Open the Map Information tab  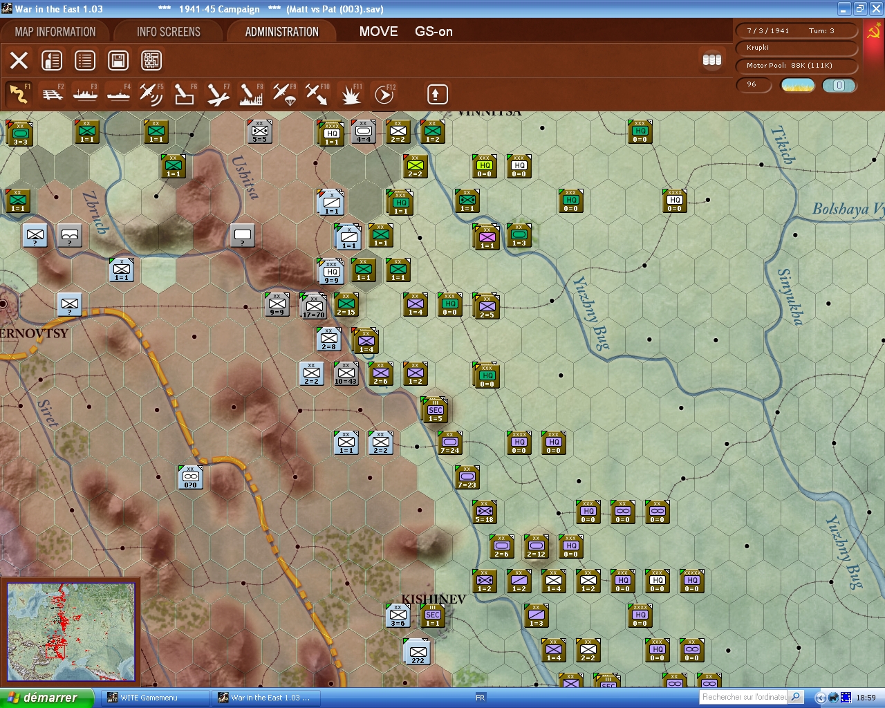pos(55,32)
